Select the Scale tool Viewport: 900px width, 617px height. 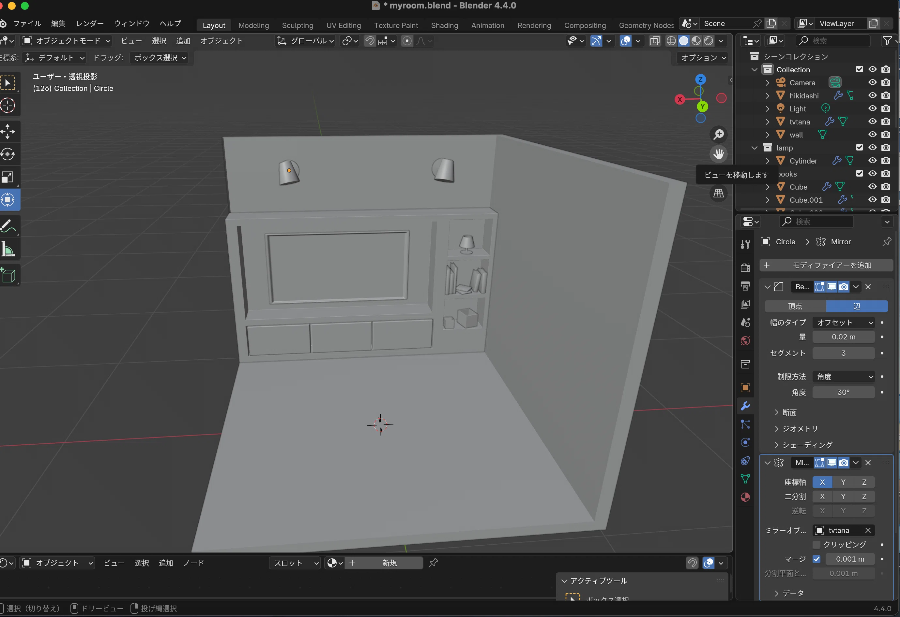coord(8,177)
